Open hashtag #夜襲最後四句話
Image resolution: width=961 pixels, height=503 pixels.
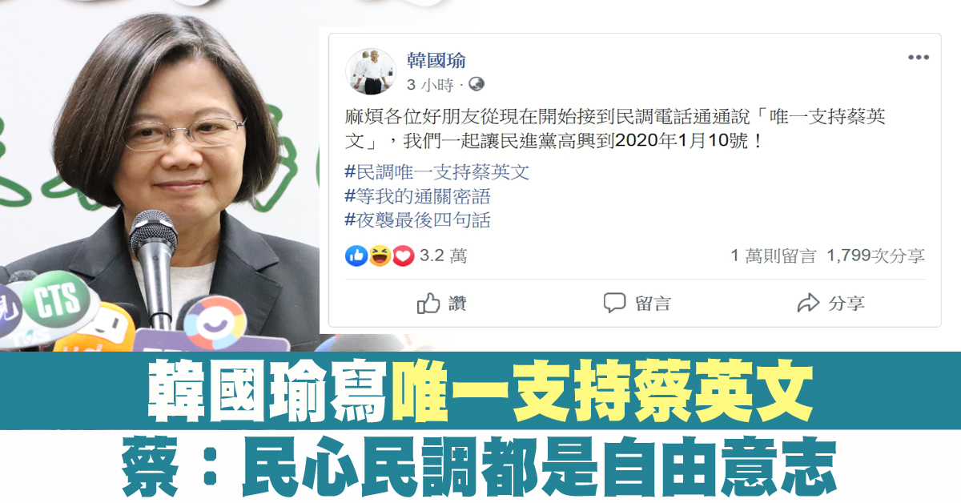tap(417, 219)
